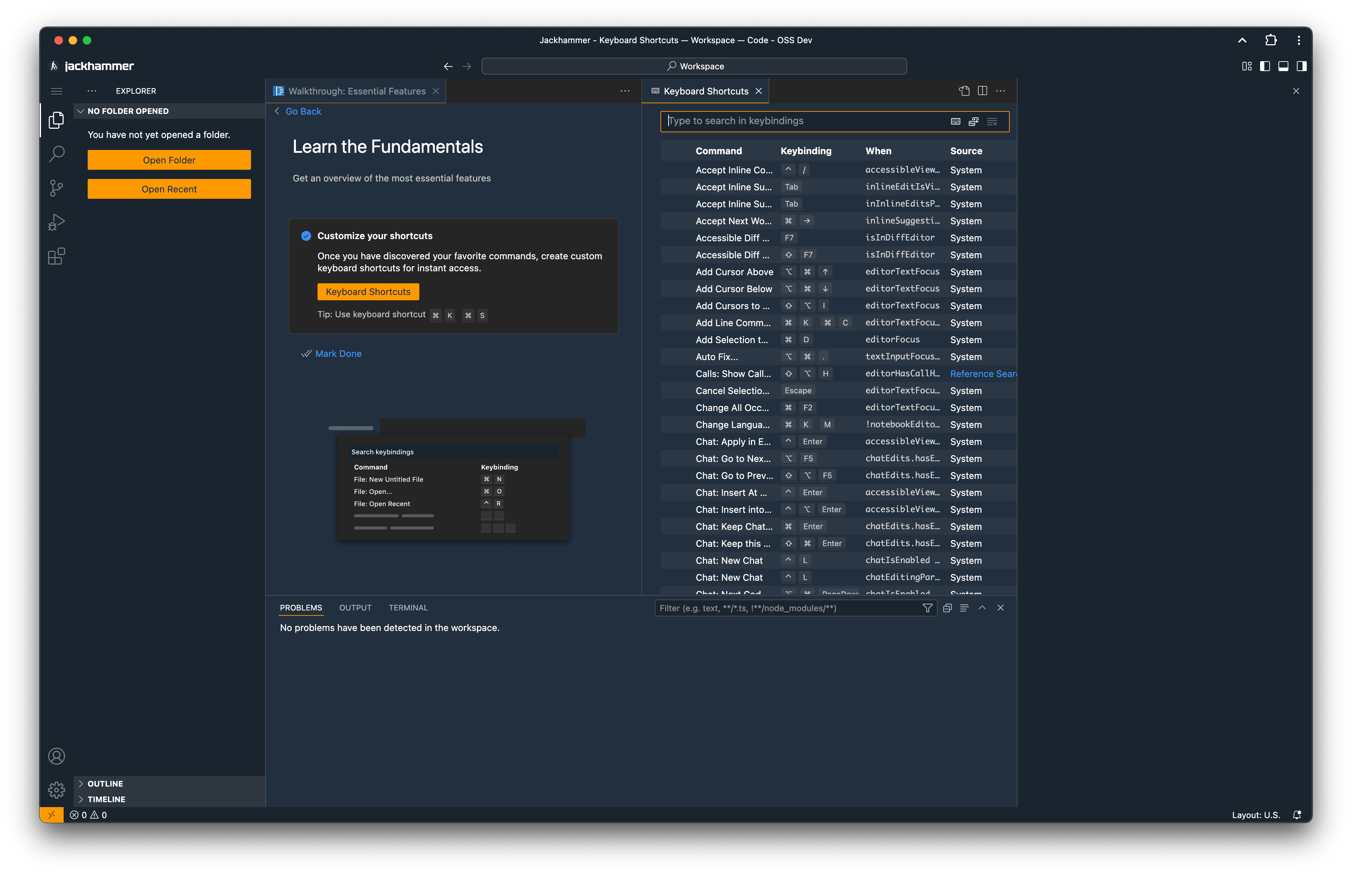Navigate forward with the right arrow
Screen dimensions: 1352x875
coord(467,66)
